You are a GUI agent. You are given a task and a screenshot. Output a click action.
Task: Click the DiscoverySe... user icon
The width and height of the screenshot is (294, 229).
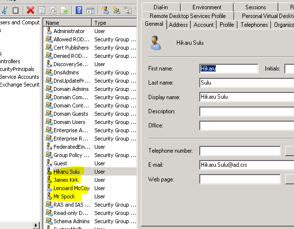[49, 64]
